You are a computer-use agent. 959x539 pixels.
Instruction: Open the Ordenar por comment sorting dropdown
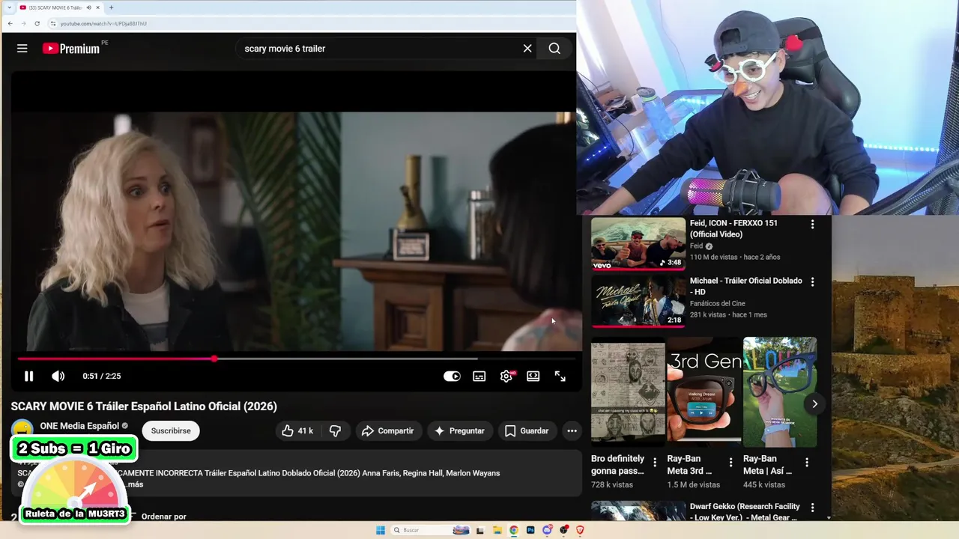tap(159, 517)
